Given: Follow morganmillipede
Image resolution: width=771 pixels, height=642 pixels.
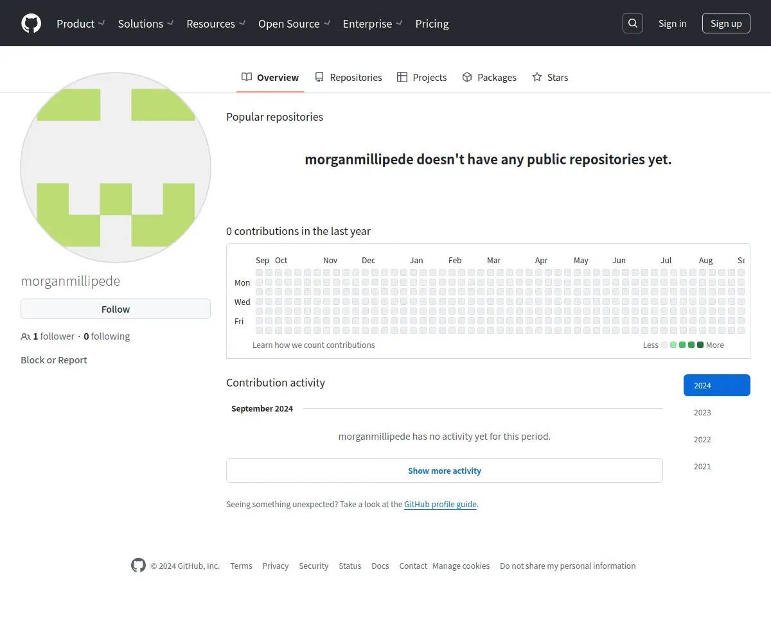Looking at the screenshot, I should coord(116,309).
